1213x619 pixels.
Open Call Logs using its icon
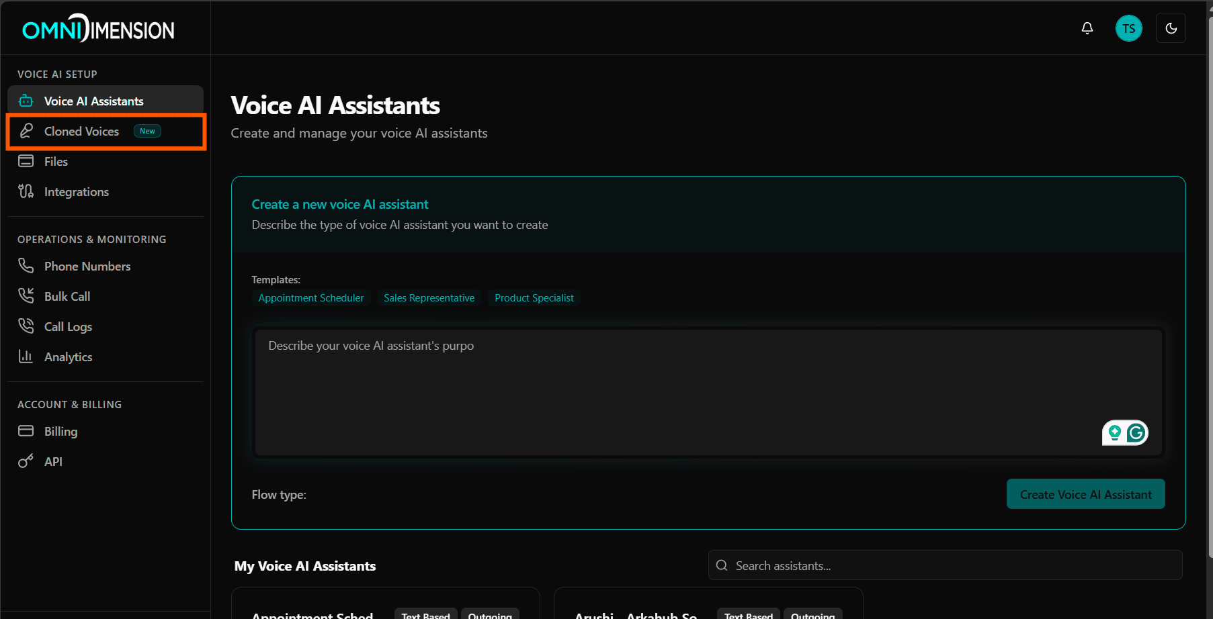pyautogui.click(x=26, y=326)
